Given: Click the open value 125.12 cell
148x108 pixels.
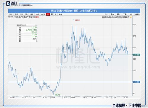Looking at the screenshot, I should (34, 32).
